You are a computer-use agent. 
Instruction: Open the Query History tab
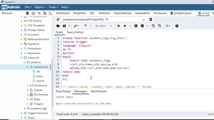tap(75, 32)
